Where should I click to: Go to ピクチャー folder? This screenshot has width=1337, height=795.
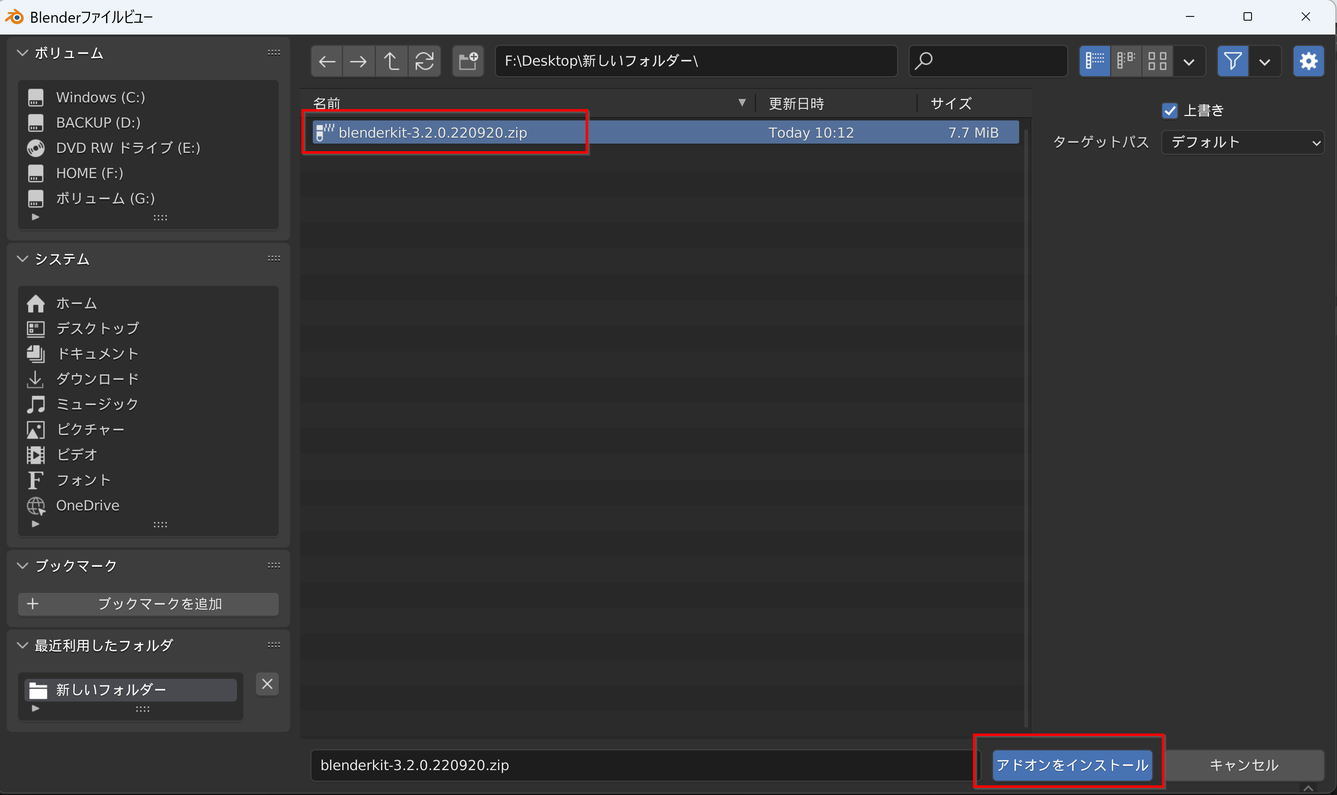coord(148,429)
